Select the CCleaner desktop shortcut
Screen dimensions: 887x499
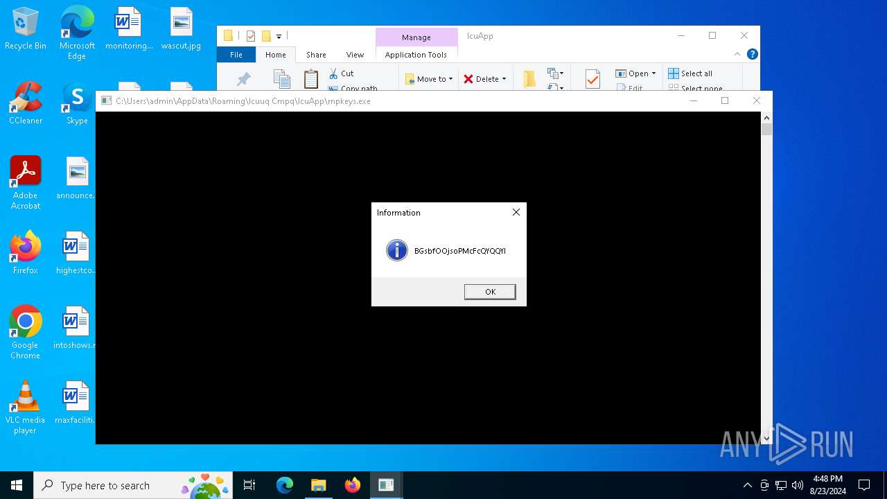point(26,104)
